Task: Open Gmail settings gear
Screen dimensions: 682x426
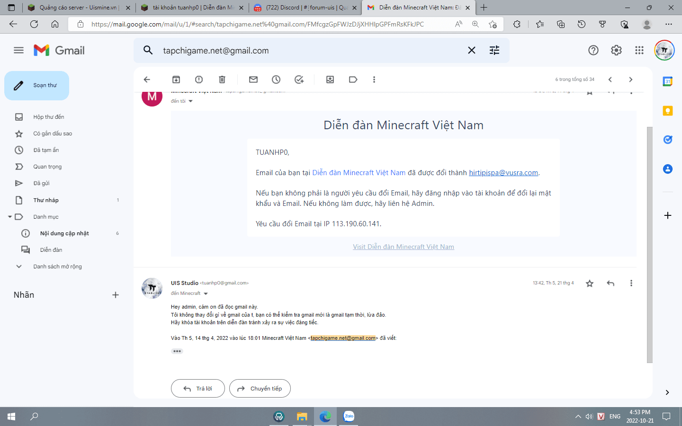Action: (616, 50)
